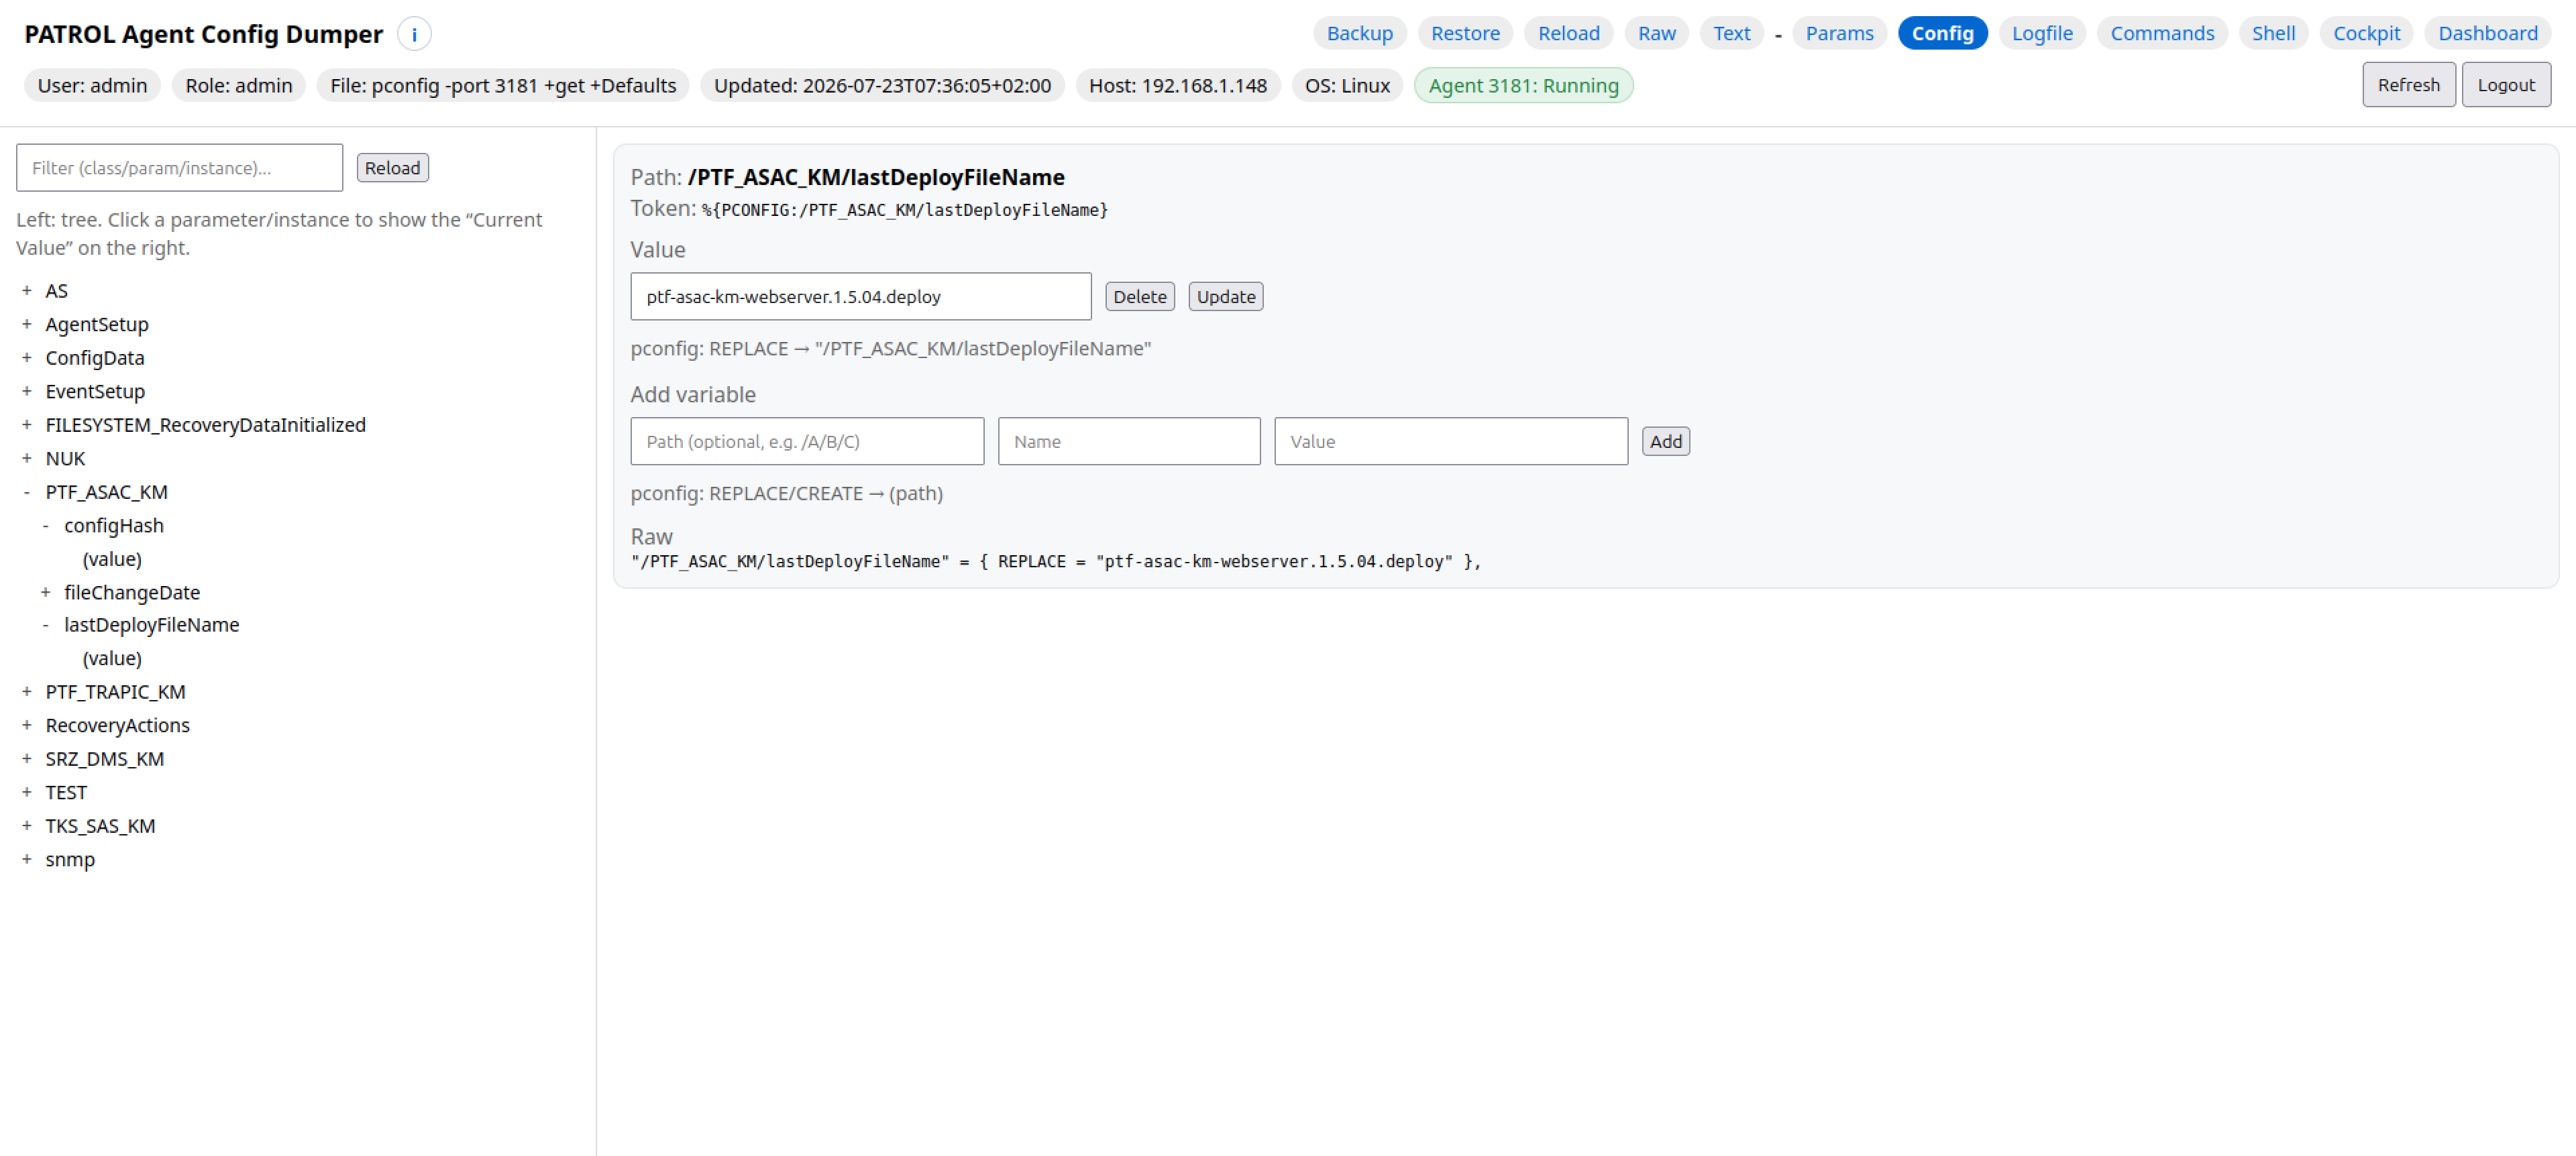Open the Shell tab

coord(2273,33)
